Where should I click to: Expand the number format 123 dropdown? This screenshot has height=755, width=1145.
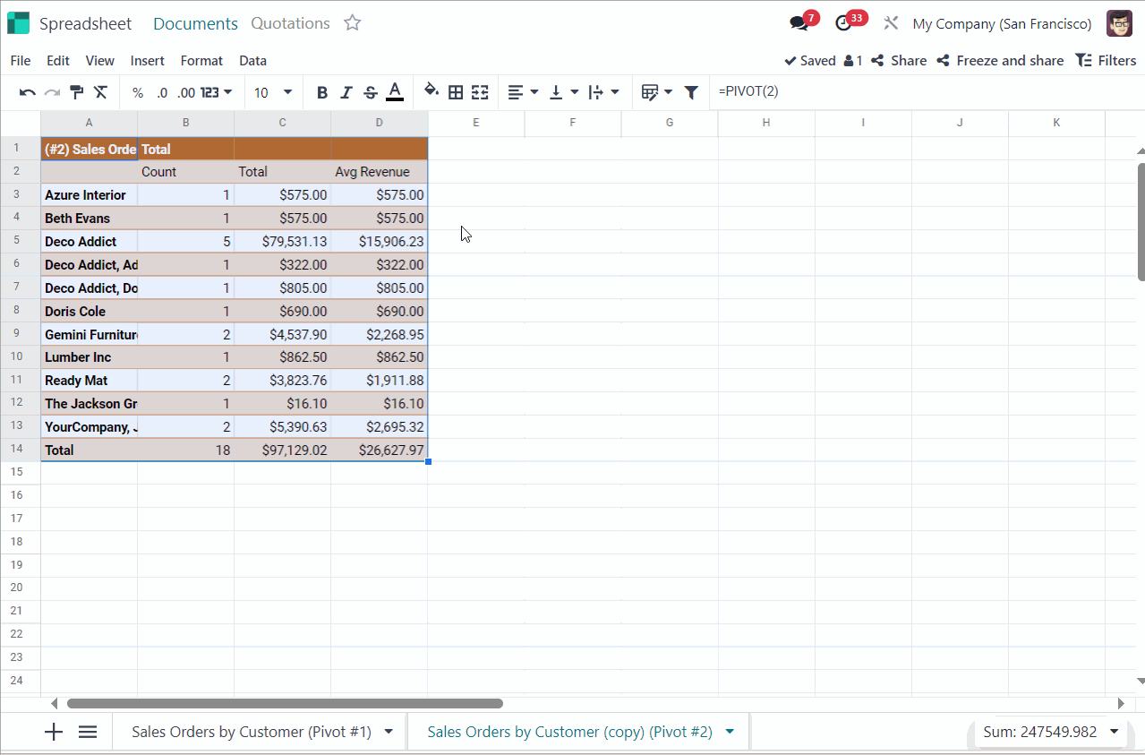click(216, 92)
